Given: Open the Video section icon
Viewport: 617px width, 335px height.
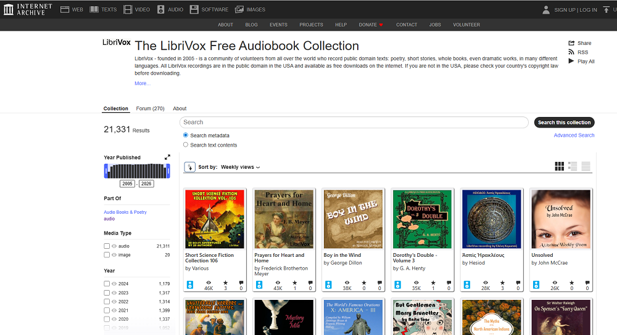Looking at the screenshot, I should click(128, 9).
